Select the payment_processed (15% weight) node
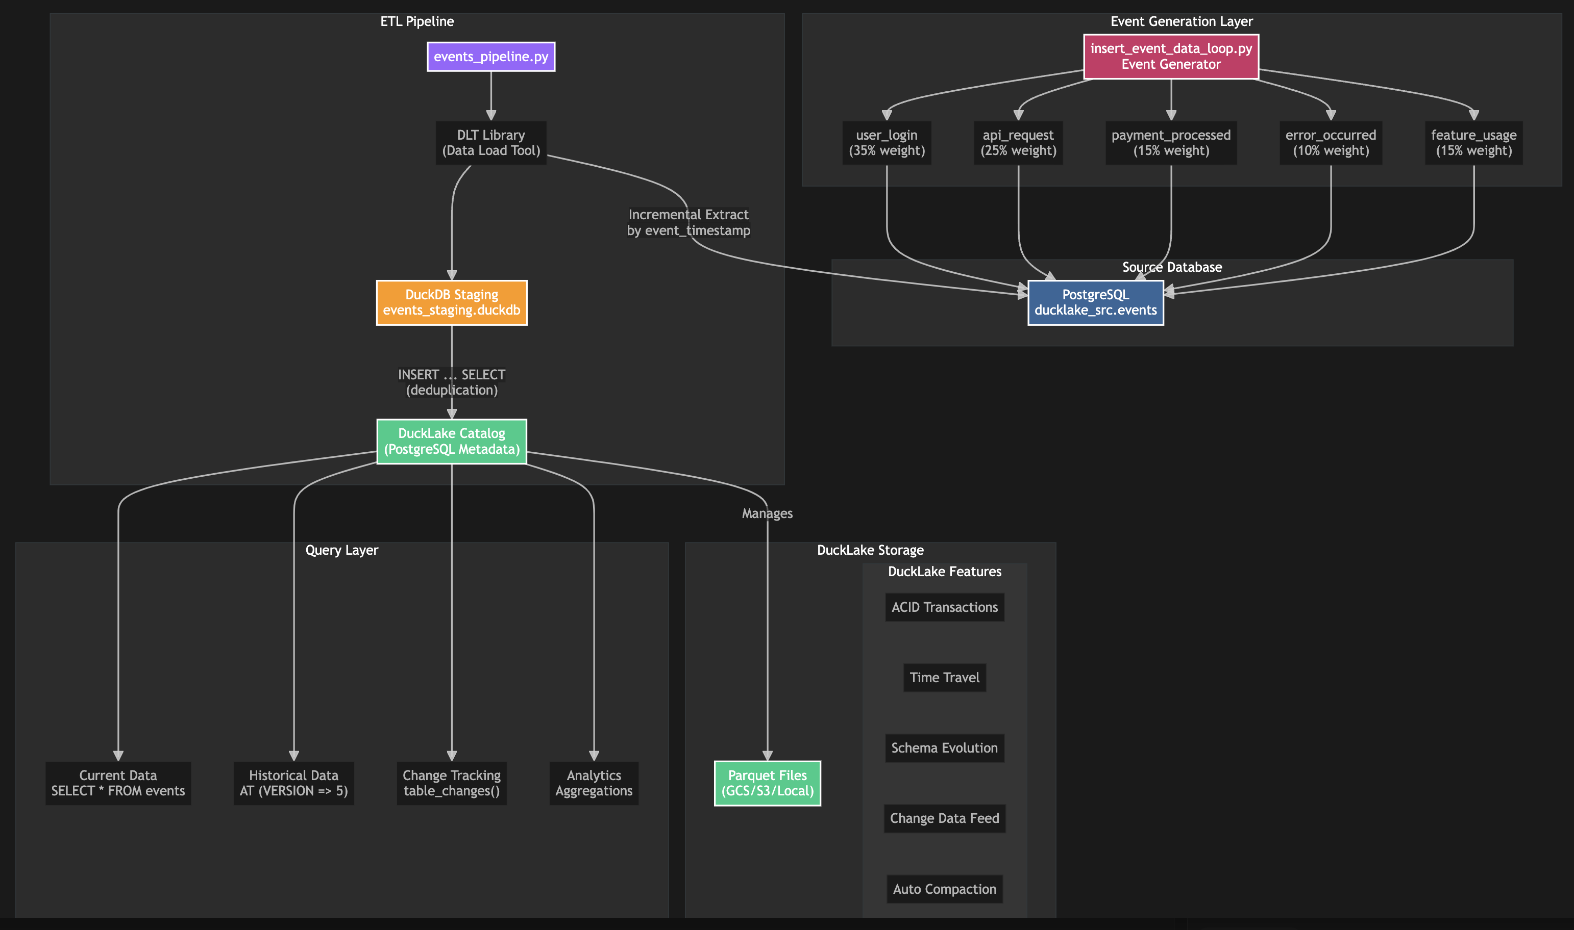 (x=1171, y=143)
